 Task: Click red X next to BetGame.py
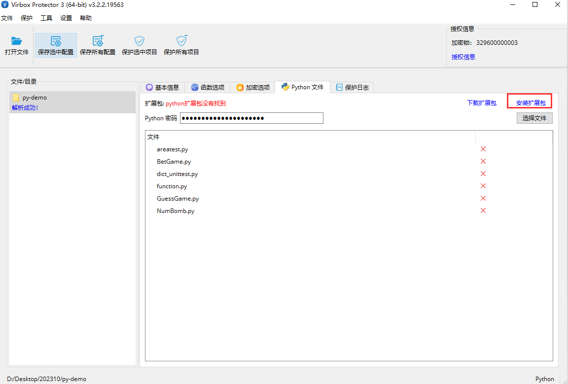click(483, 161)
